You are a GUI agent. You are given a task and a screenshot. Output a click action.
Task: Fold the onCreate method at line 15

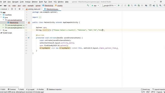[32, 38]
